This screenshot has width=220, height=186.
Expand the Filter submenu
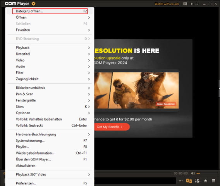point(50,73)
